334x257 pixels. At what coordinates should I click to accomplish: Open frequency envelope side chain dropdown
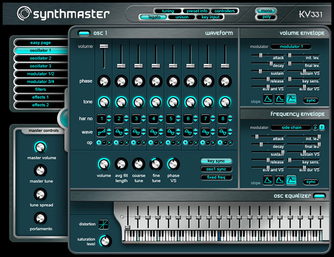pos(291,127)
